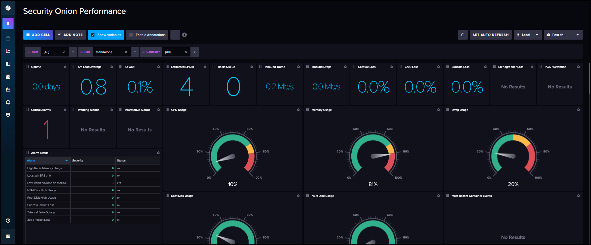The width and height of the screenshot is (591, 245).
Task: Open Dashboards icon in the sidebar
Action: click(8, 77)
